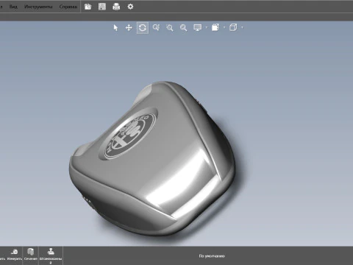Open the Справка menu
The width and height of the screenshot is (353, 265).
click(x=68, y=7)
